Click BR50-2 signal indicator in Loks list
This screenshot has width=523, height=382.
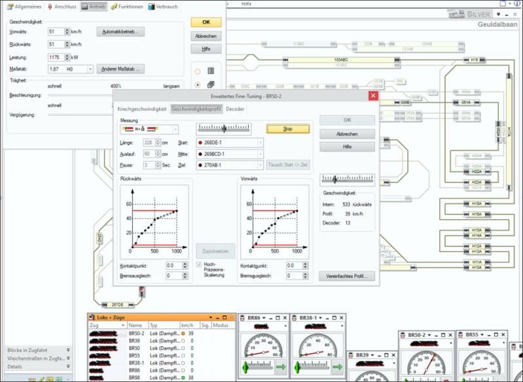coord(183,334)
